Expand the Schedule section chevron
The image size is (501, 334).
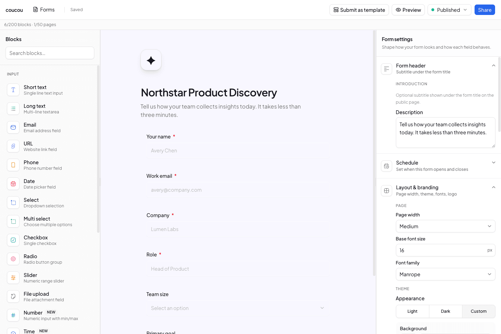coord(493,162)
